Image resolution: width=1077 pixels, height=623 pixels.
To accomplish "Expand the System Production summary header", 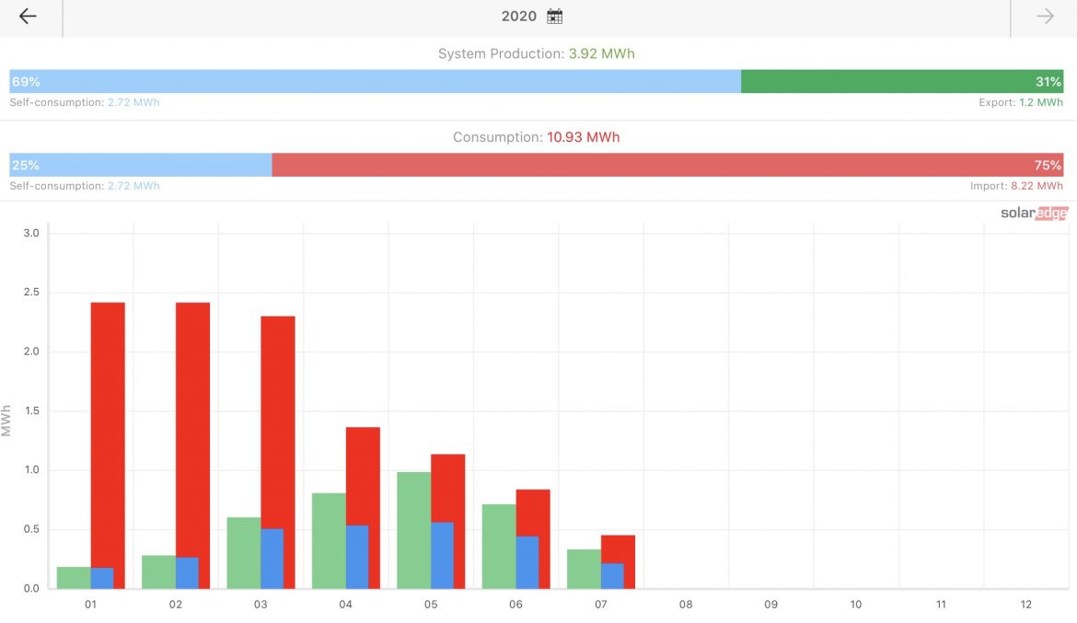I will point(537,53).
